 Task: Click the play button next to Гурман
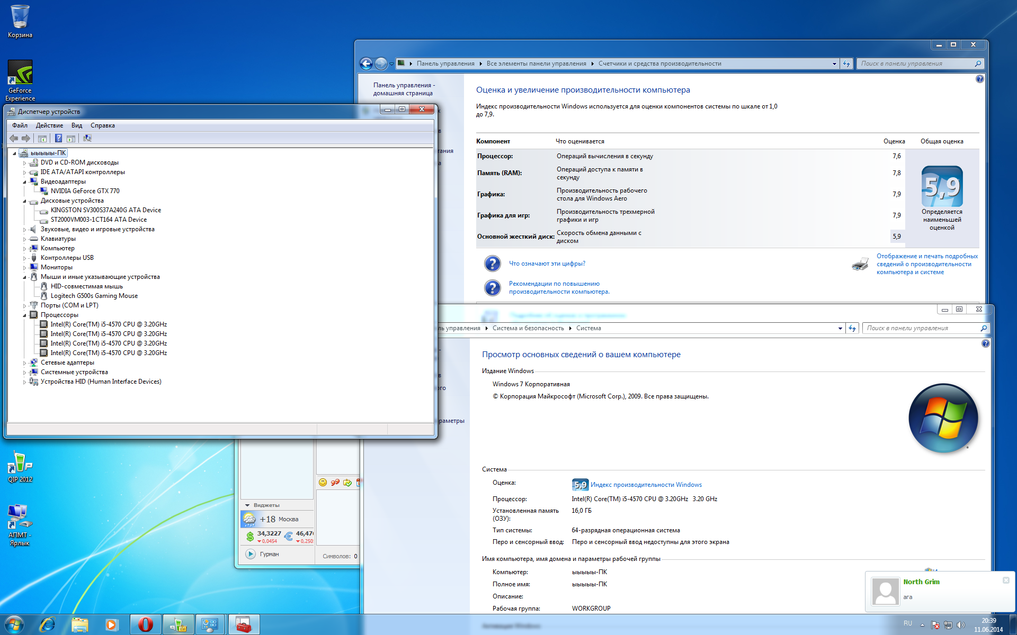[x=251, y=554]
